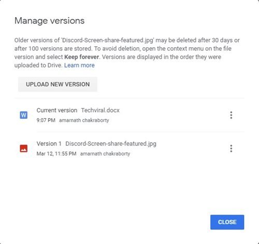259x244 pixels.
Task: Select Discord-Screen-share-featured.jpg in Version 1 row
Action: coord(111,144)
